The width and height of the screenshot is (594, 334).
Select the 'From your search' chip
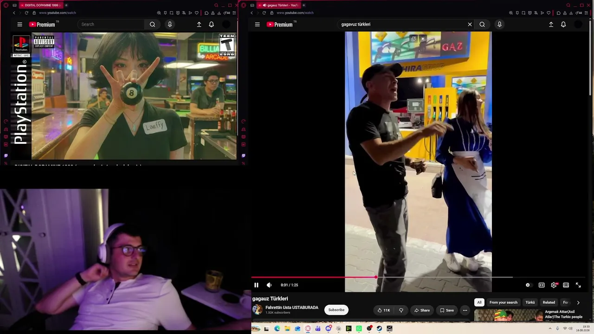[x=504, y=302]
